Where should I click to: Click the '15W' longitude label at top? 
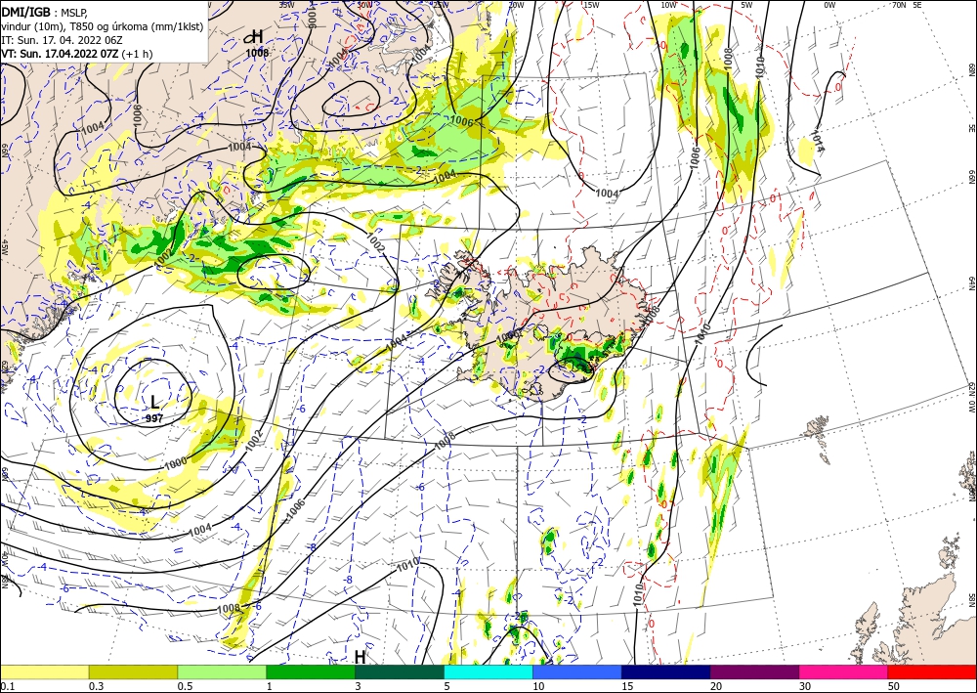[x=592, y=5]
